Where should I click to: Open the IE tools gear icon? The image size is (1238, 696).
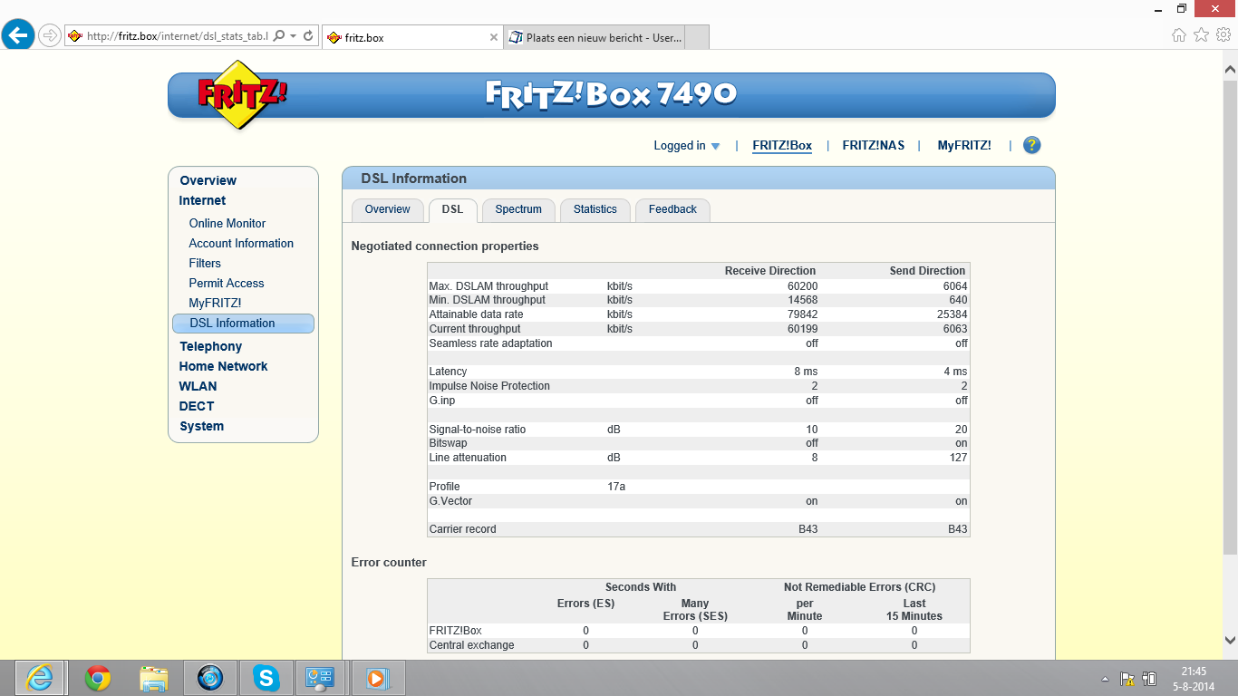1223,35
